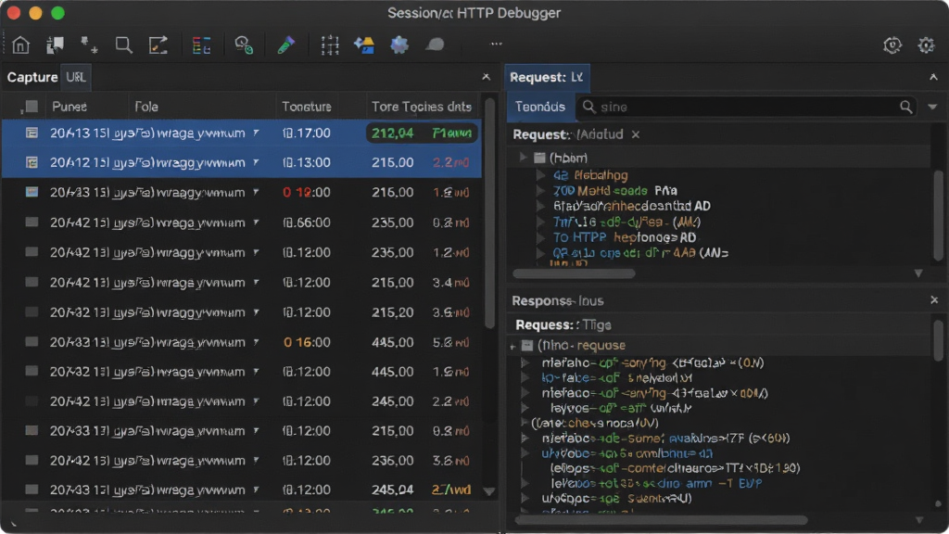
Task: Sort by the Fole column header
Action: (146, 107)
